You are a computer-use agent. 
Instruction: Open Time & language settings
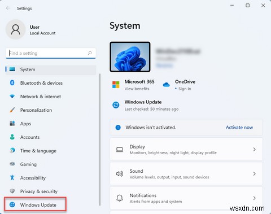click(38, 151)
